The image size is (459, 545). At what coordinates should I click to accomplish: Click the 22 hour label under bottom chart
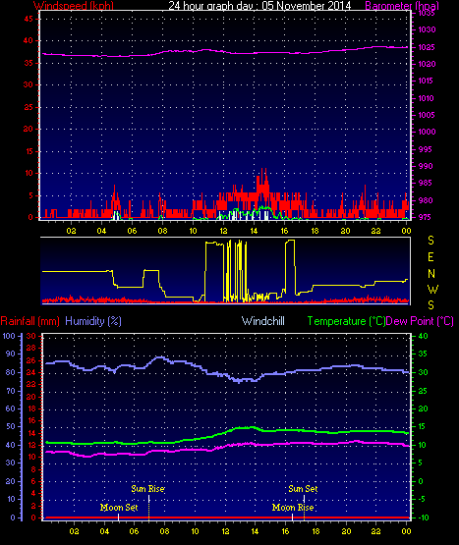pyautogui.click(x=375, y=531)
